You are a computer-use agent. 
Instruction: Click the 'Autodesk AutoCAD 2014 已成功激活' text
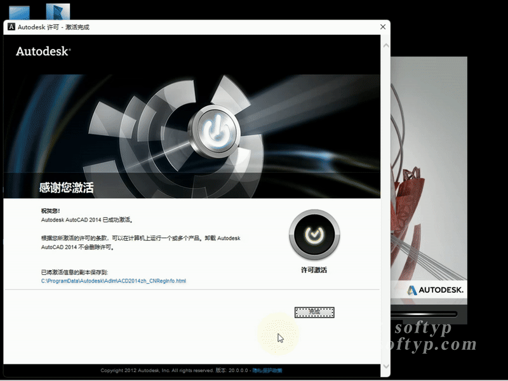point(87,220)
